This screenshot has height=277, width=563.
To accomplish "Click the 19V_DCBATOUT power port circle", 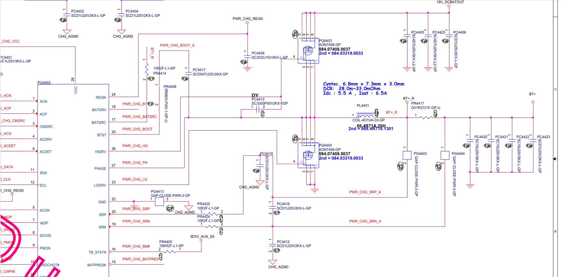I will coord(449,6).
